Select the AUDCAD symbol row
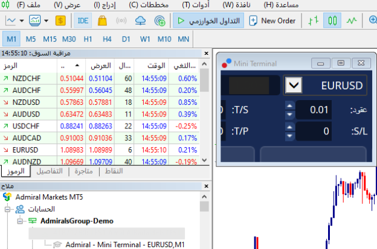Viewport: 377px width, 249px height. pos(100,138)
